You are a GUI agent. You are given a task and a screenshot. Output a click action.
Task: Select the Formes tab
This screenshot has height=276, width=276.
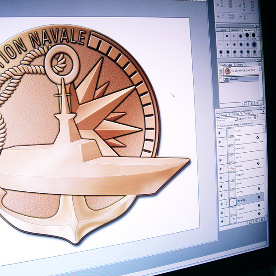(x=247, y=30)
